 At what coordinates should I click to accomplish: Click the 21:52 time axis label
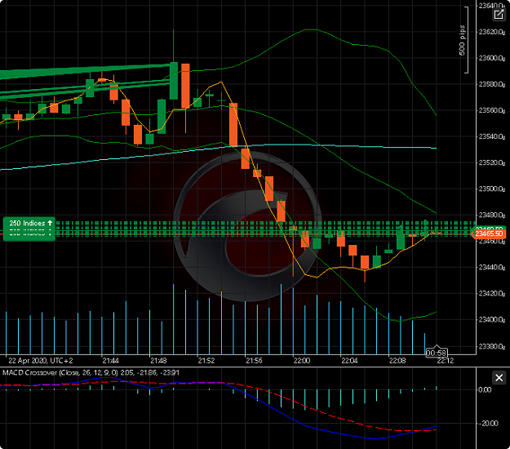(x=206, y=361)
